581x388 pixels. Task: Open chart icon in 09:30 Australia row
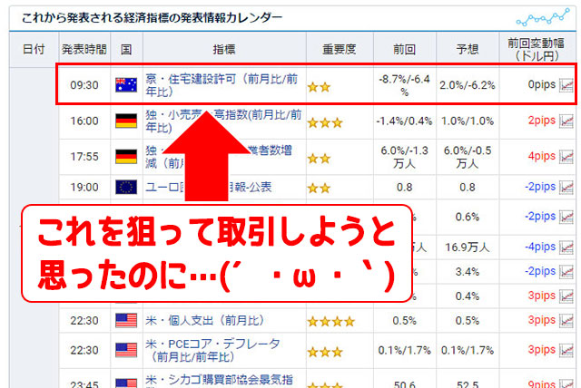pos(566,85)
